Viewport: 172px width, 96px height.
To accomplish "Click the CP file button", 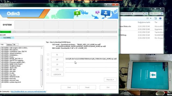I will click(x=57, y=65).
